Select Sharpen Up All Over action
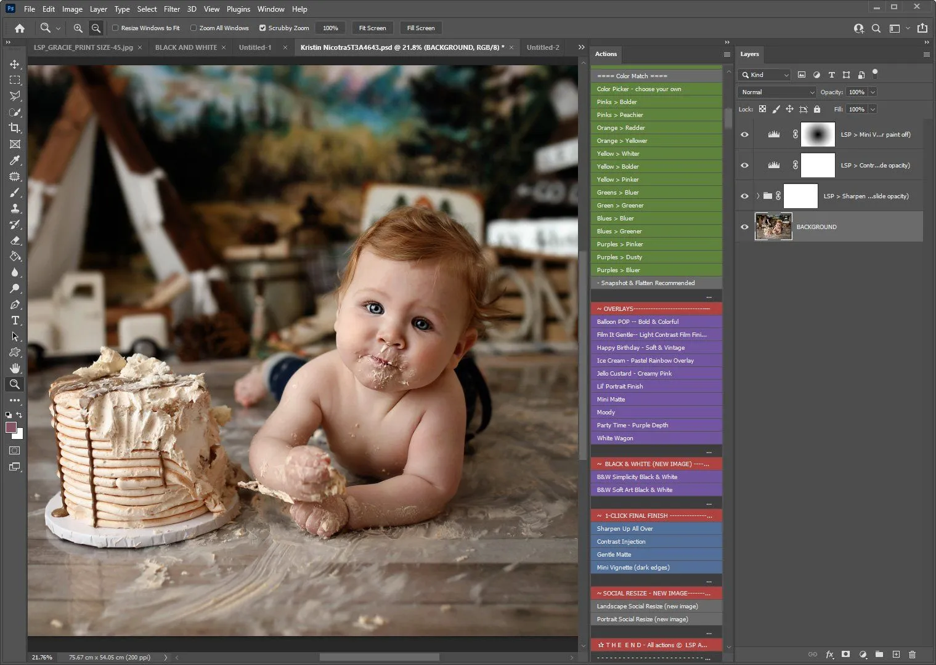The height and width of the screenshot is (665, 936). pos(656,528)
